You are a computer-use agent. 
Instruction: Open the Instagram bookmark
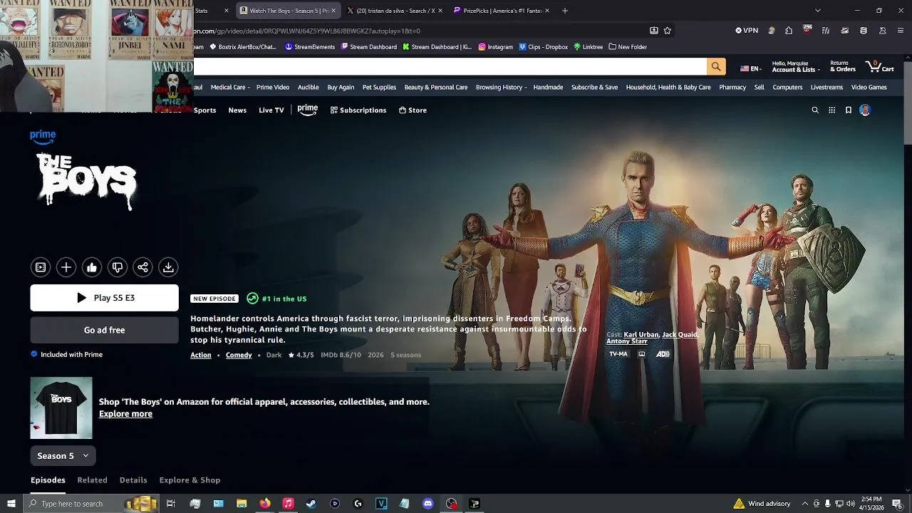pyautogui.click(x=496, y=47)
